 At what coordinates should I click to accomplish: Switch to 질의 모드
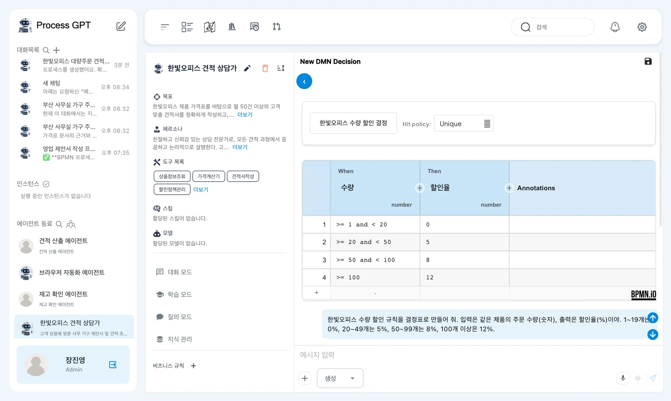pos(174,317)
